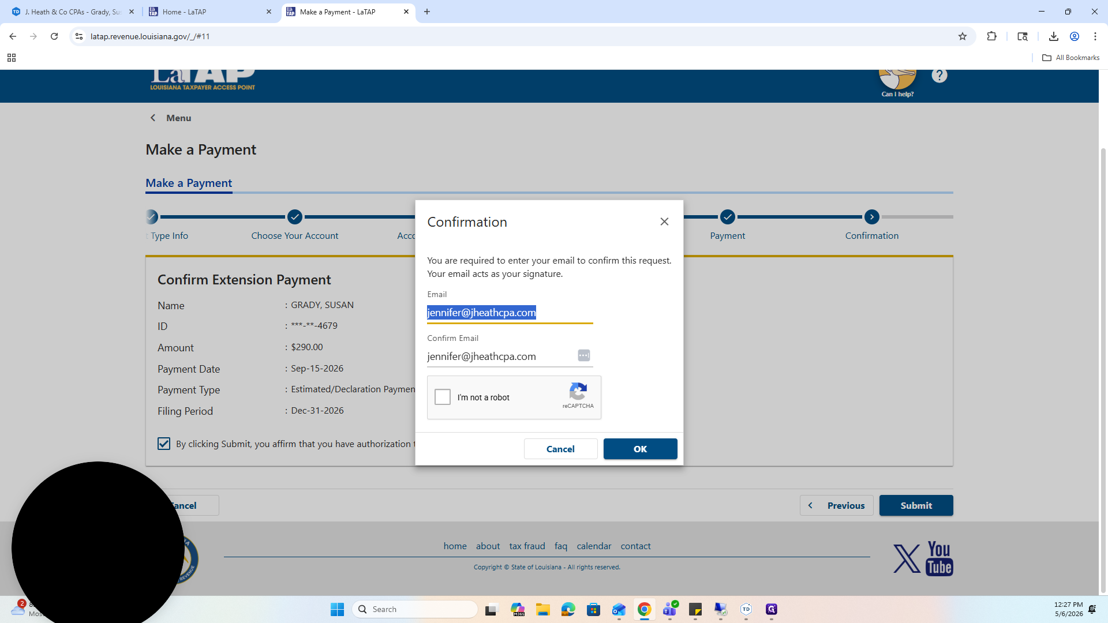Screen dimensions: 1108x623
Task: Open the about footer link
Action: click(488, 546)
